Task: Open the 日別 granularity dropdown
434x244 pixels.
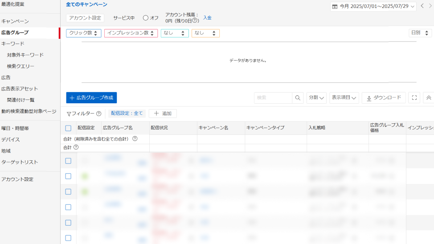Action: [420, 33]
